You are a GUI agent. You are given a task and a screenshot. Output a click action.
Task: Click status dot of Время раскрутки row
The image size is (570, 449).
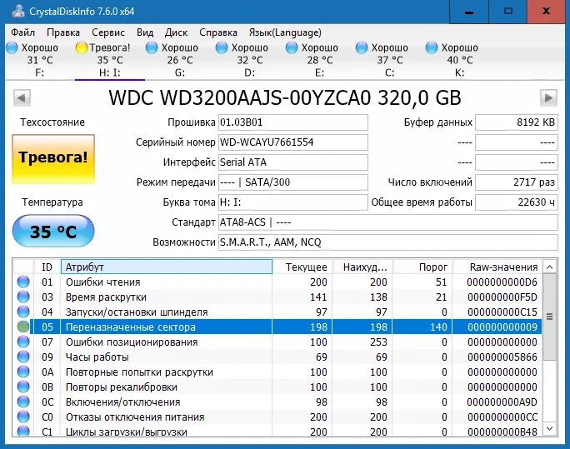(23, 297)
